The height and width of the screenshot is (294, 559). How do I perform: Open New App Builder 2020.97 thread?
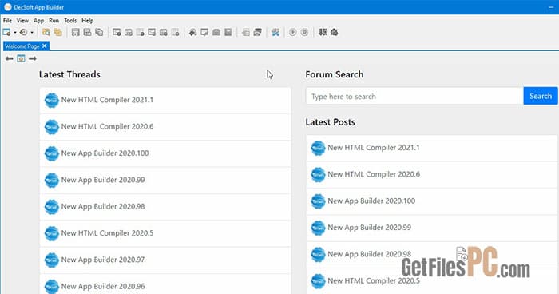(165, 260)
